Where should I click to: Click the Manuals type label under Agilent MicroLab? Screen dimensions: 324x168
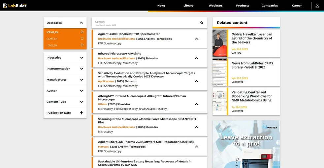[103, 147]
